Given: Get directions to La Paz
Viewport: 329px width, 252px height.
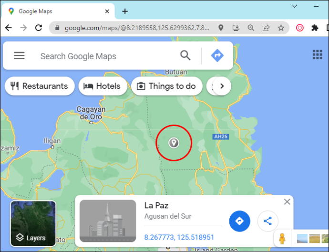Looking at the screenshot, I should 239,221.
